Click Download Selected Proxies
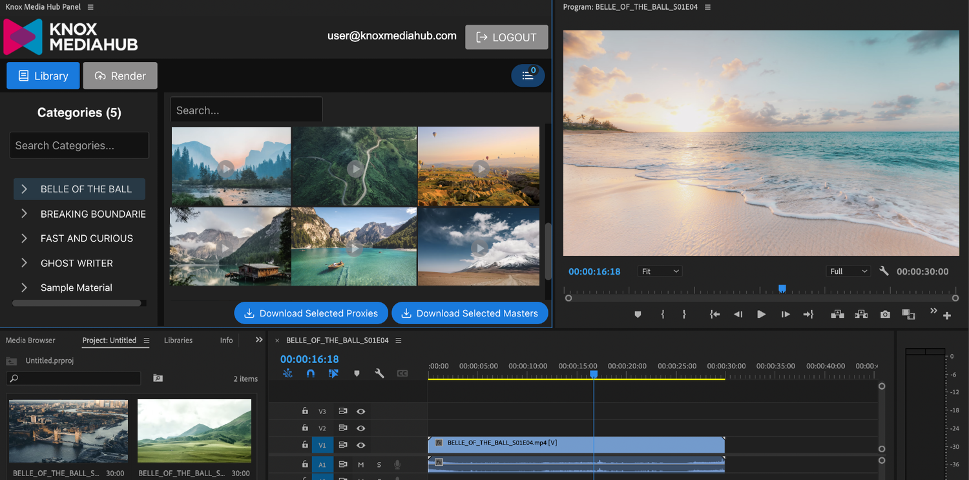Screen dimensions: 969x480 (311, 313)
